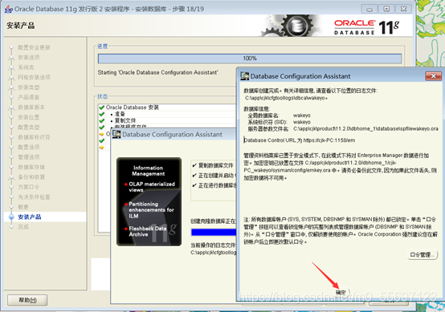Click the 服务器参数文件名 spfile path
Viewport: 445px width, 312px height.
point(365,128)
